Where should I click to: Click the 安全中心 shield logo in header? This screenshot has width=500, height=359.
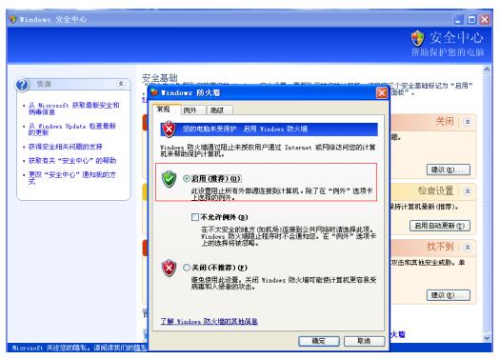tap(417, 39)
